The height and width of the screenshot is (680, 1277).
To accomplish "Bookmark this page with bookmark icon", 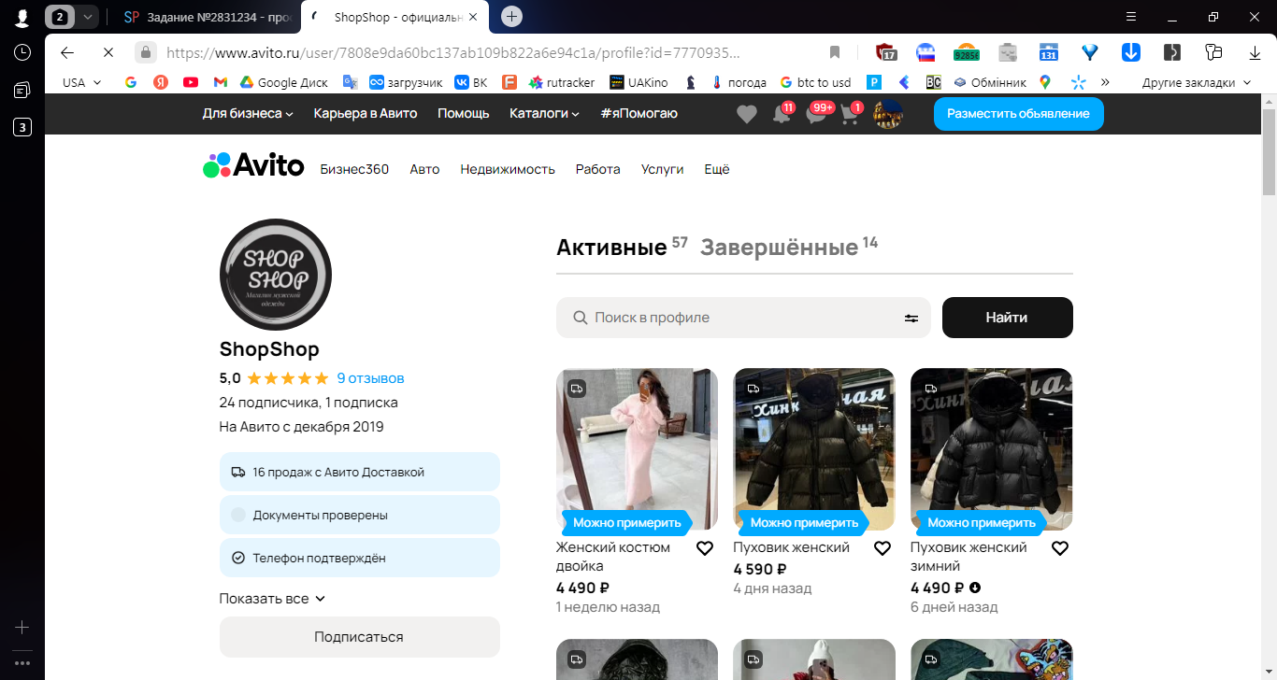I will coord(835,52).
